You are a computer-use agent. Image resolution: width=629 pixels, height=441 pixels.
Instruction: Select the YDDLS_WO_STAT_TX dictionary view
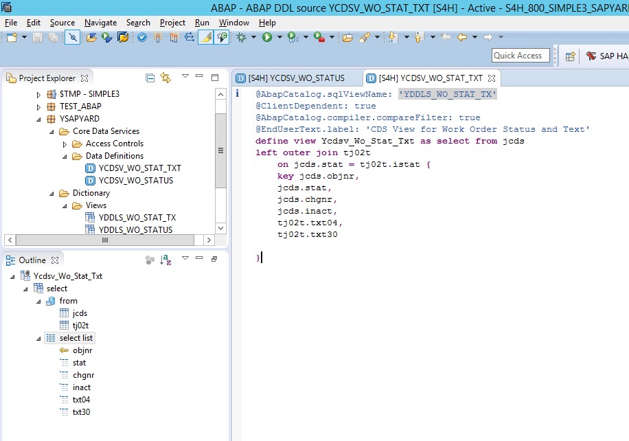pyautogui.click(x=137, y=218)
